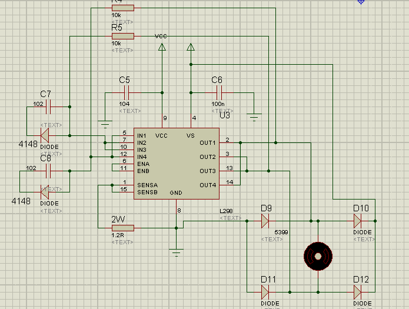
Task: Select the C8 capacitor symbol
Action: [48, 171]
